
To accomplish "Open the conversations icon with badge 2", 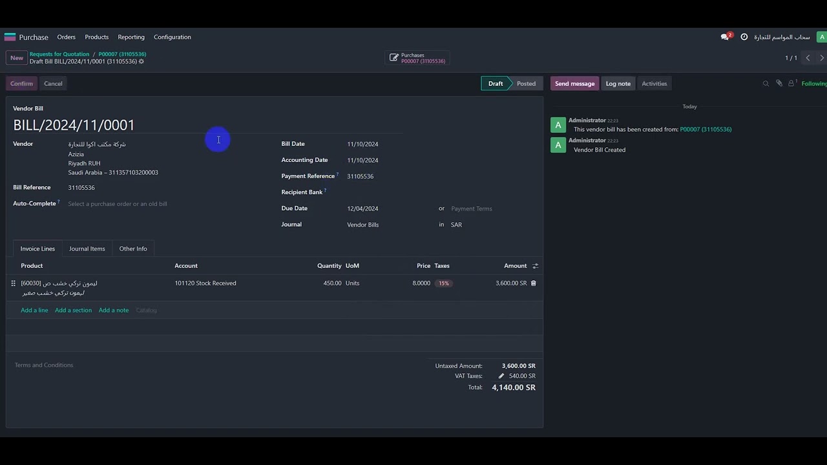I will pyautogui.click(x=726, y=37).
